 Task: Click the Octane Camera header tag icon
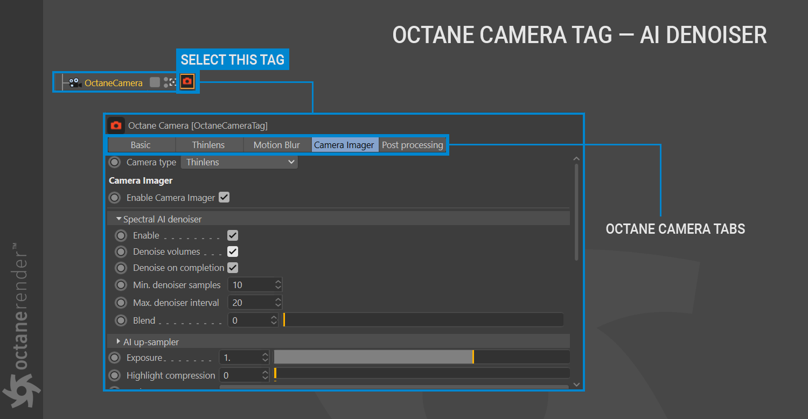pyautogui.click(x=116, y=125)
